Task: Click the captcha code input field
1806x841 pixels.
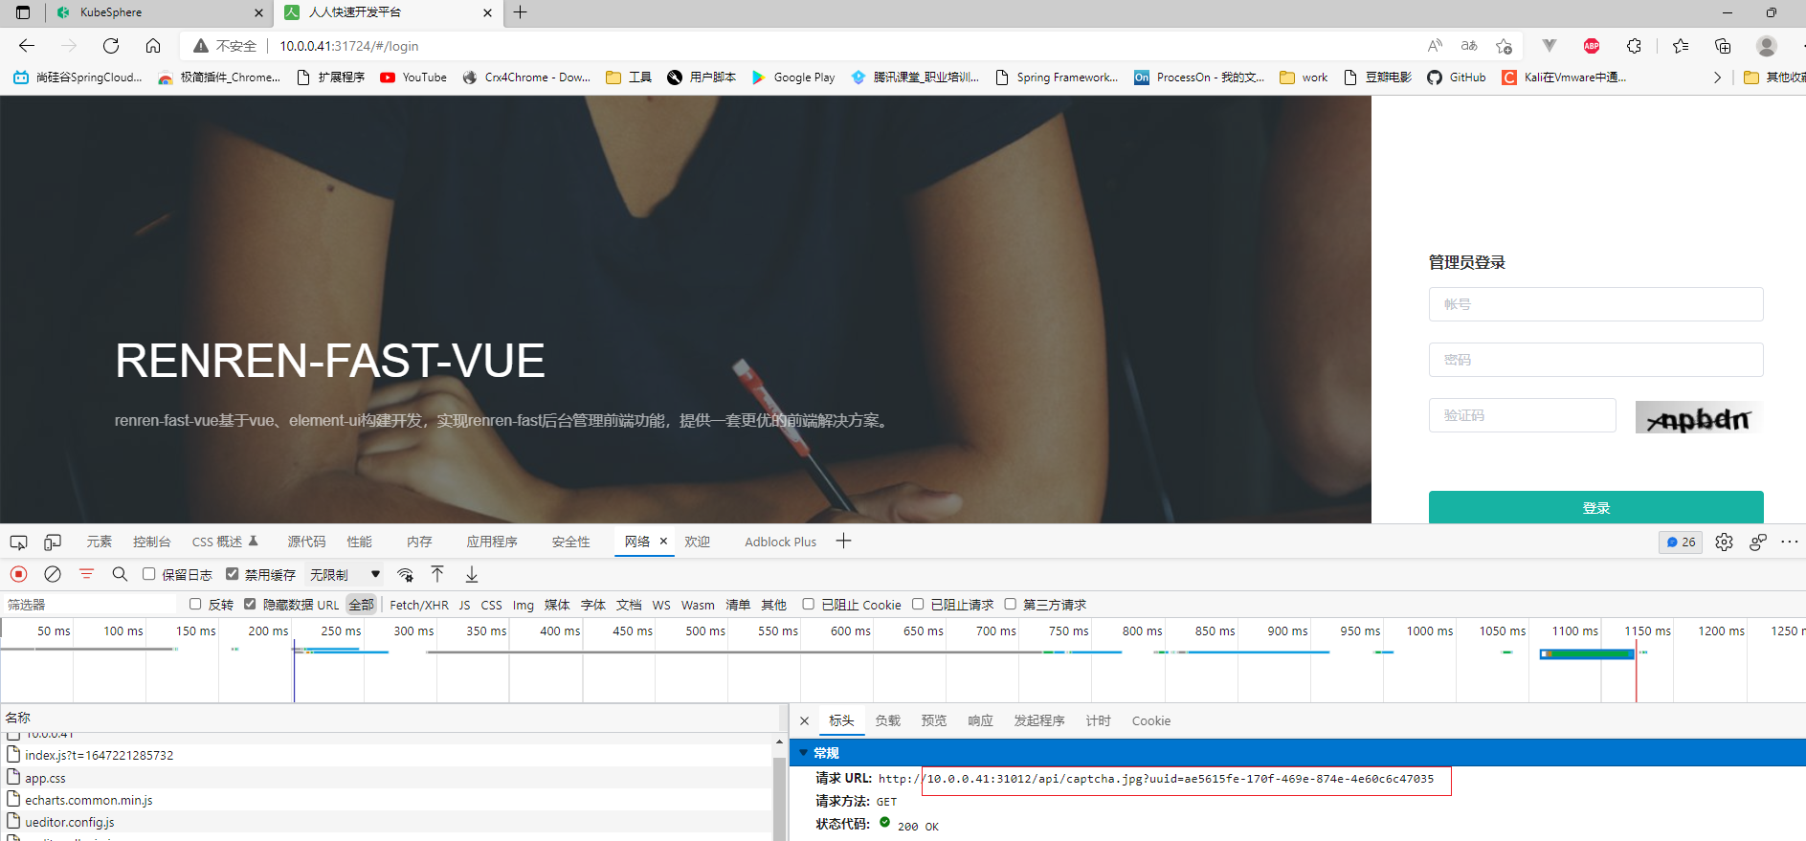Action: pyautogui.click(x=1523, y=415)
